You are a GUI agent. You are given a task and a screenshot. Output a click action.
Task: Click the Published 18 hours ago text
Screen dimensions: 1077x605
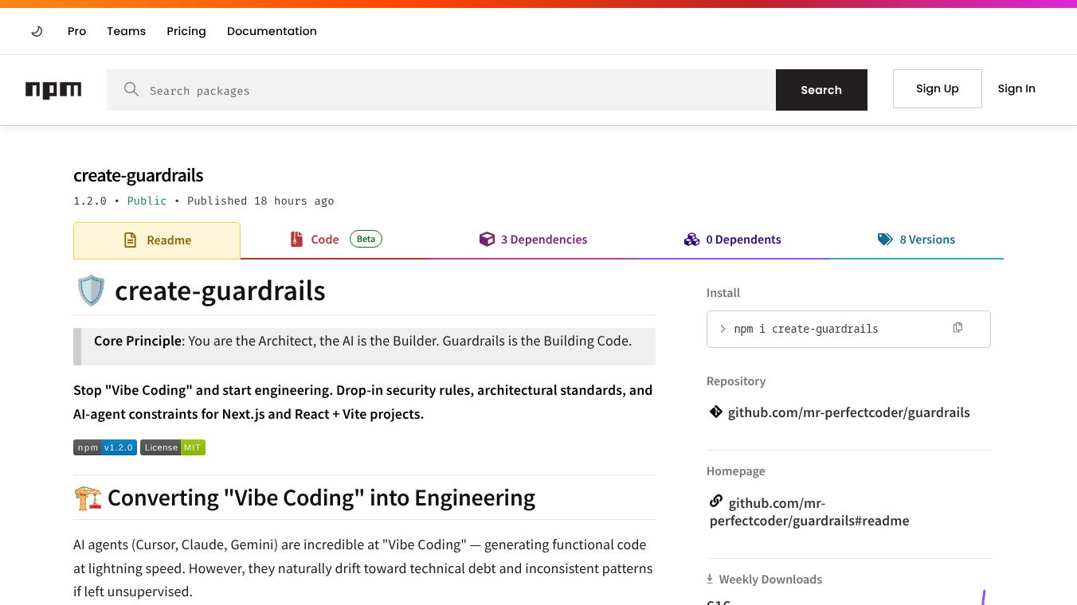pyautogui.click(x=260, y=201)
